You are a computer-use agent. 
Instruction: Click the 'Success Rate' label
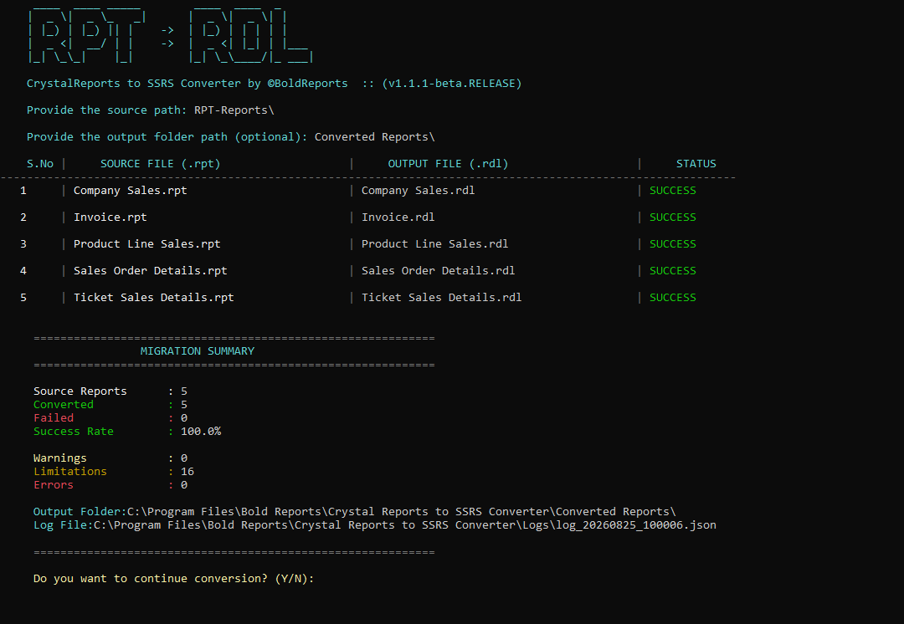coord(73,432)
